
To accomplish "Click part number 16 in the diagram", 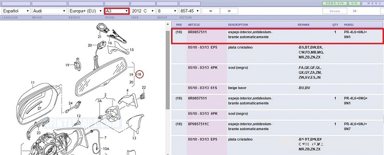I will (110, 42).
